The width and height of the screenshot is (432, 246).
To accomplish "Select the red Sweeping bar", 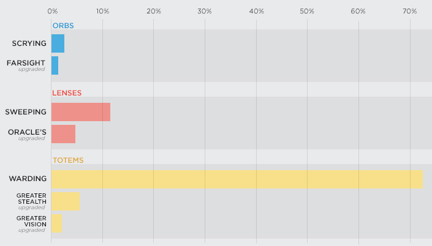I will tap(81, 112).
